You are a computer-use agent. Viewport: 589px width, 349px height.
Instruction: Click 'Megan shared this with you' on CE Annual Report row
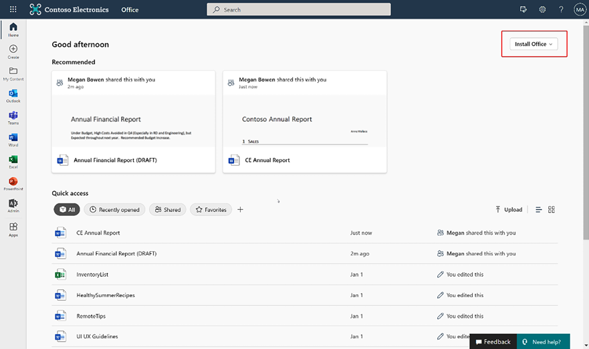481,233
